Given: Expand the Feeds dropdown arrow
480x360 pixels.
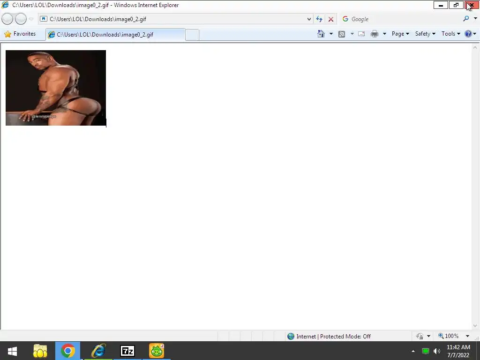Looking at the screenshot, I should click(x=352, y=34).
